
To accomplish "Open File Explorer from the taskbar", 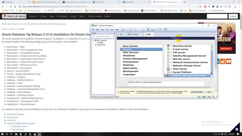I will coord(16,134).
